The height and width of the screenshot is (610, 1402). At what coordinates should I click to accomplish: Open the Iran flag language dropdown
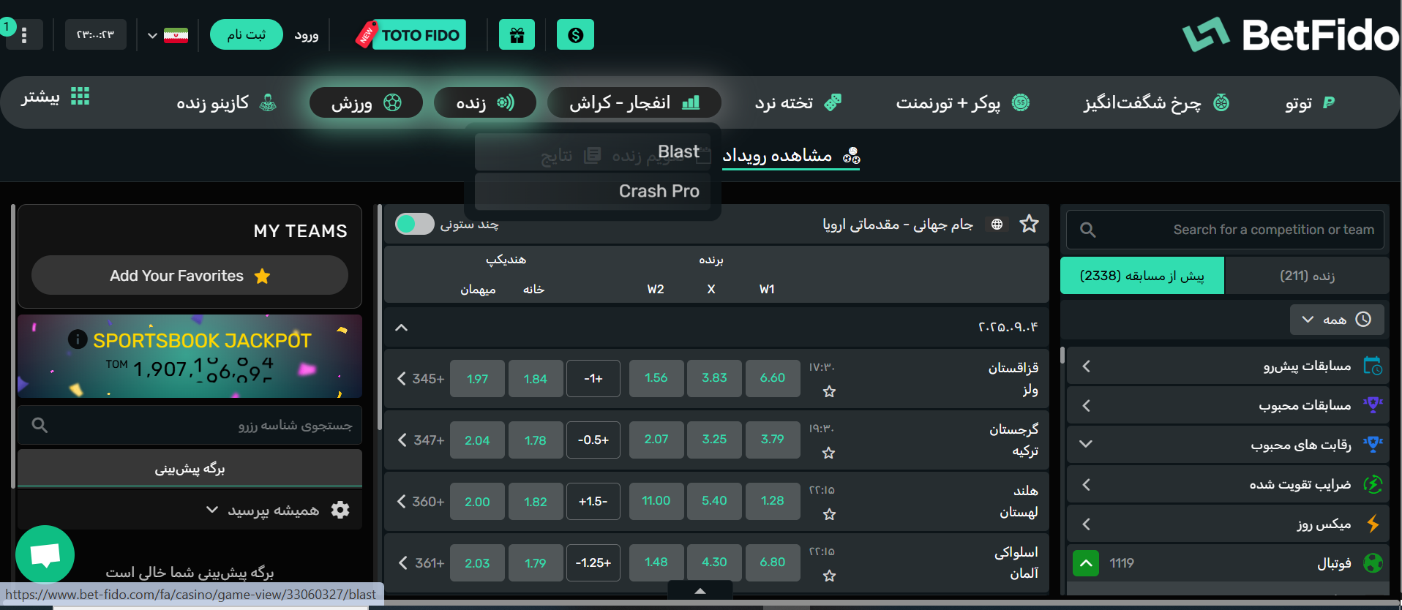168,34
